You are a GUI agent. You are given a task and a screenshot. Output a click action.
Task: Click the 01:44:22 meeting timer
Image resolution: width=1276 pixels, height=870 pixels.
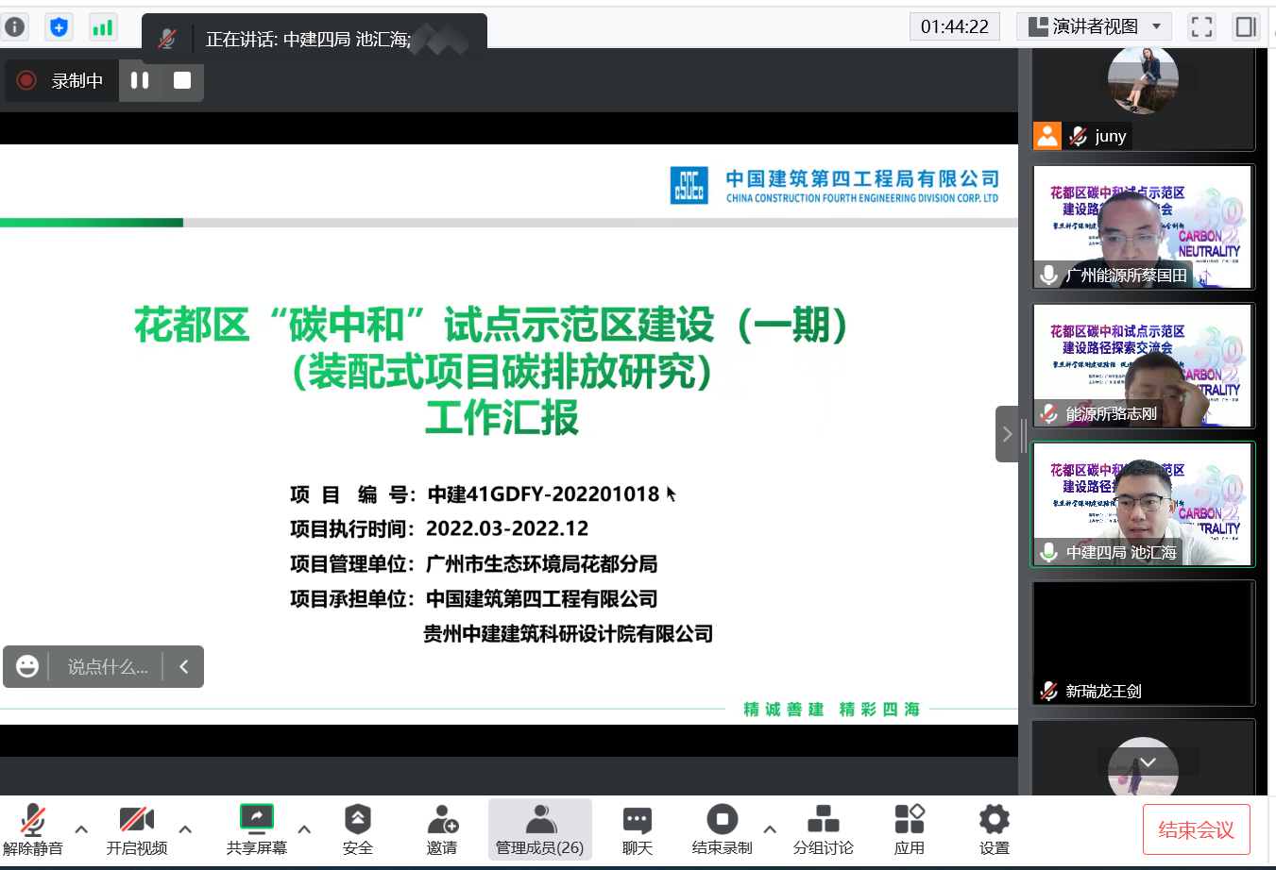coord(955,26)
